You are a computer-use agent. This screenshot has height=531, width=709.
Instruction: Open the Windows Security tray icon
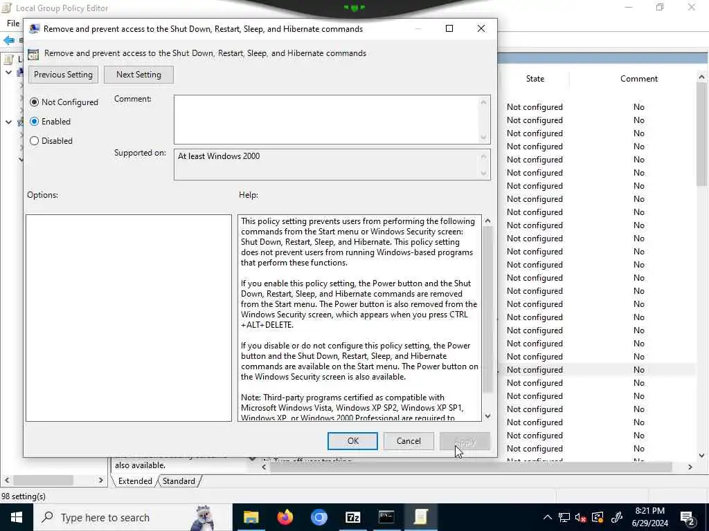tap(598, 517)
